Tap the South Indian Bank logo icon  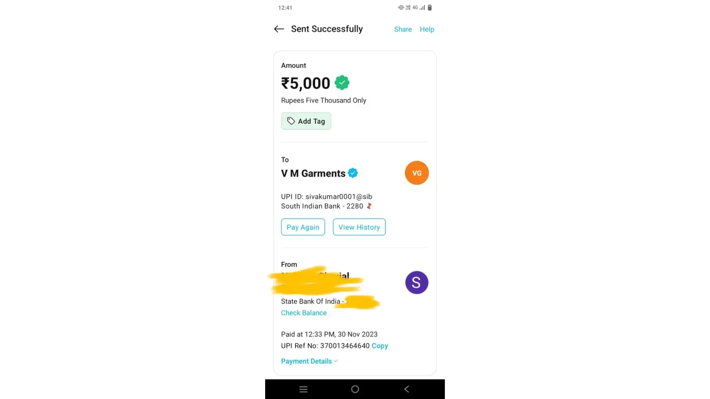(369, 206)
